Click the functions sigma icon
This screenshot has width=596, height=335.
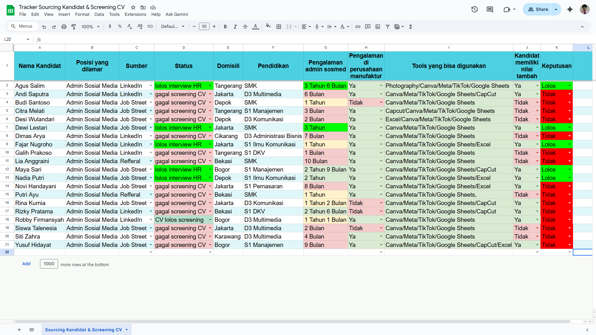[411, 27]
